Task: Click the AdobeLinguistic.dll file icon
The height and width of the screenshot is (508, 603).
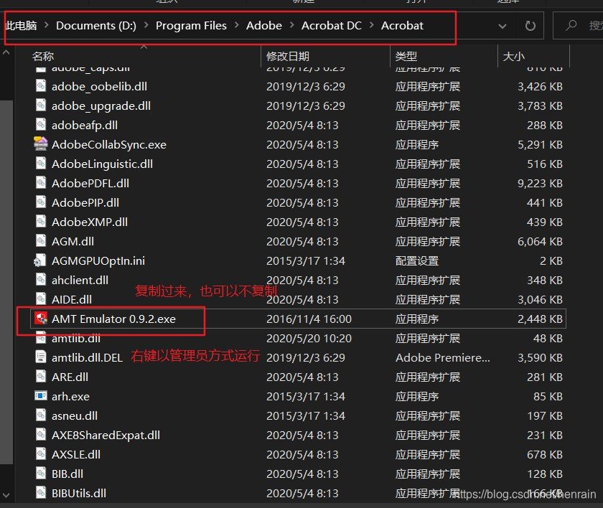Action: 41,164
